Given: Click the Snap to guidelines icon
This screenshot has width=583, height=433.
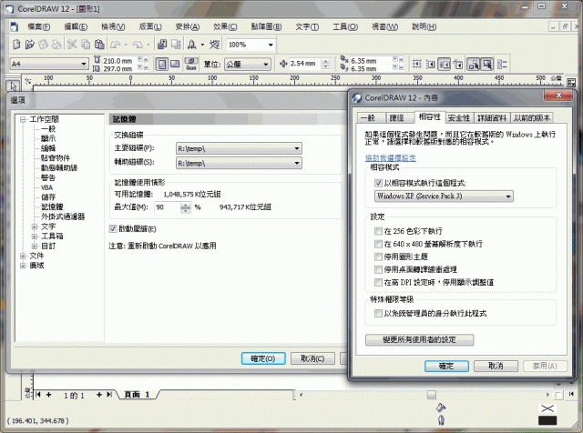Looking at the screenshot, I should [x=431, y=65].
